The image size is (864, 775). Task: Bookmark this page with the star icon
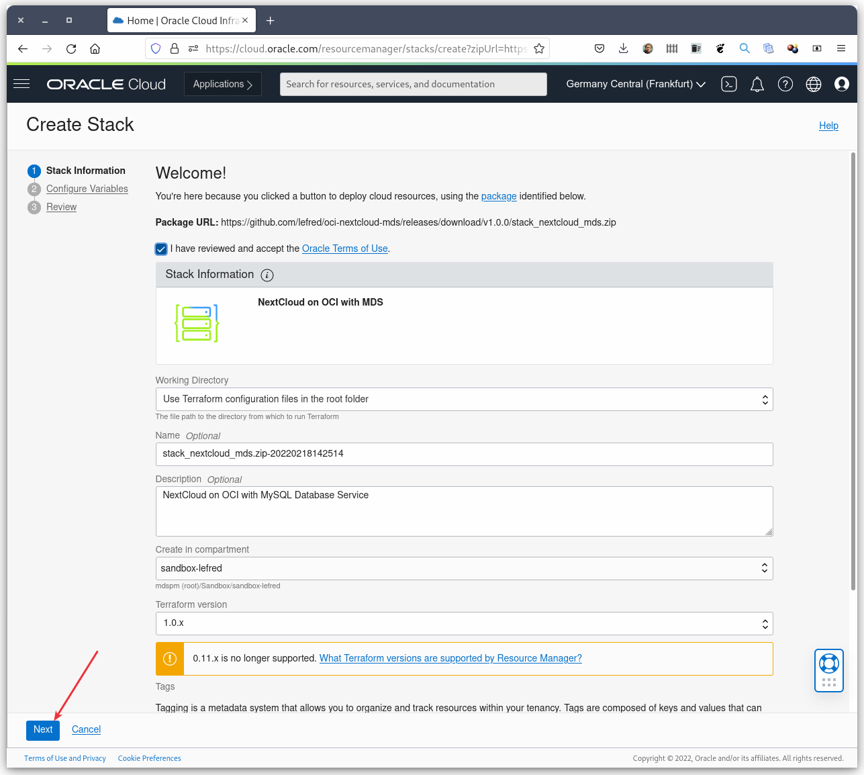(x=539, y=48)
